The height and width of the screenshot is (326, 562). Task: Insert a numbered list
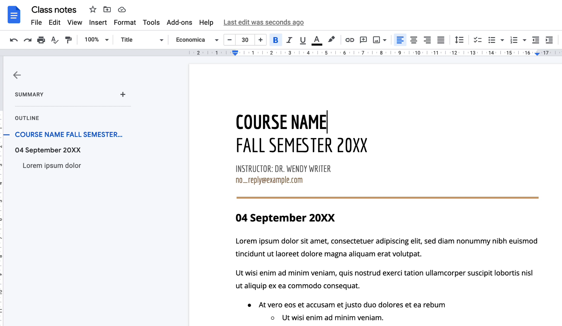tap(514, 40)
